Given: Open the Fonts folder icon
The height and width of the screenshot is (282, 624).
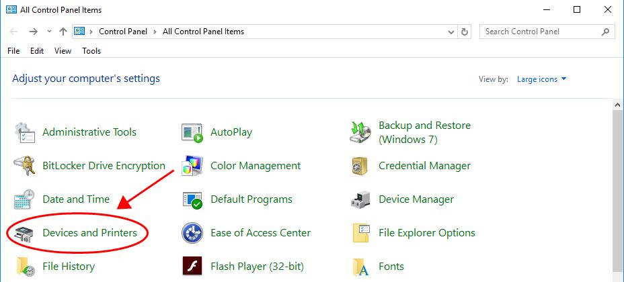Looking at the screenshot, I should [x=361, y=267].
